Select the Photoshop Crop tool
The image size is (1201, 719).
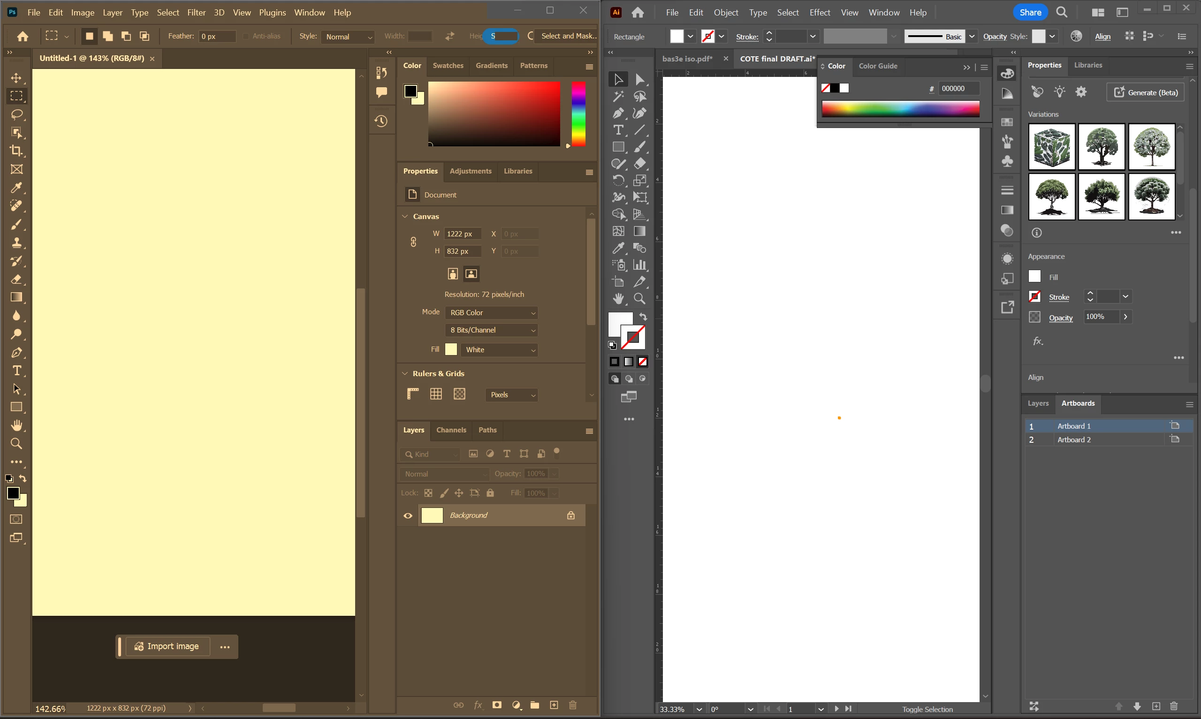pos(16,151)
